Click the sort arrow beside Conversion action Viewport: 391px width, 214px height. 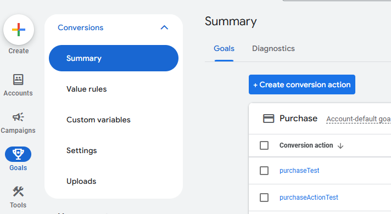point(340,146)
